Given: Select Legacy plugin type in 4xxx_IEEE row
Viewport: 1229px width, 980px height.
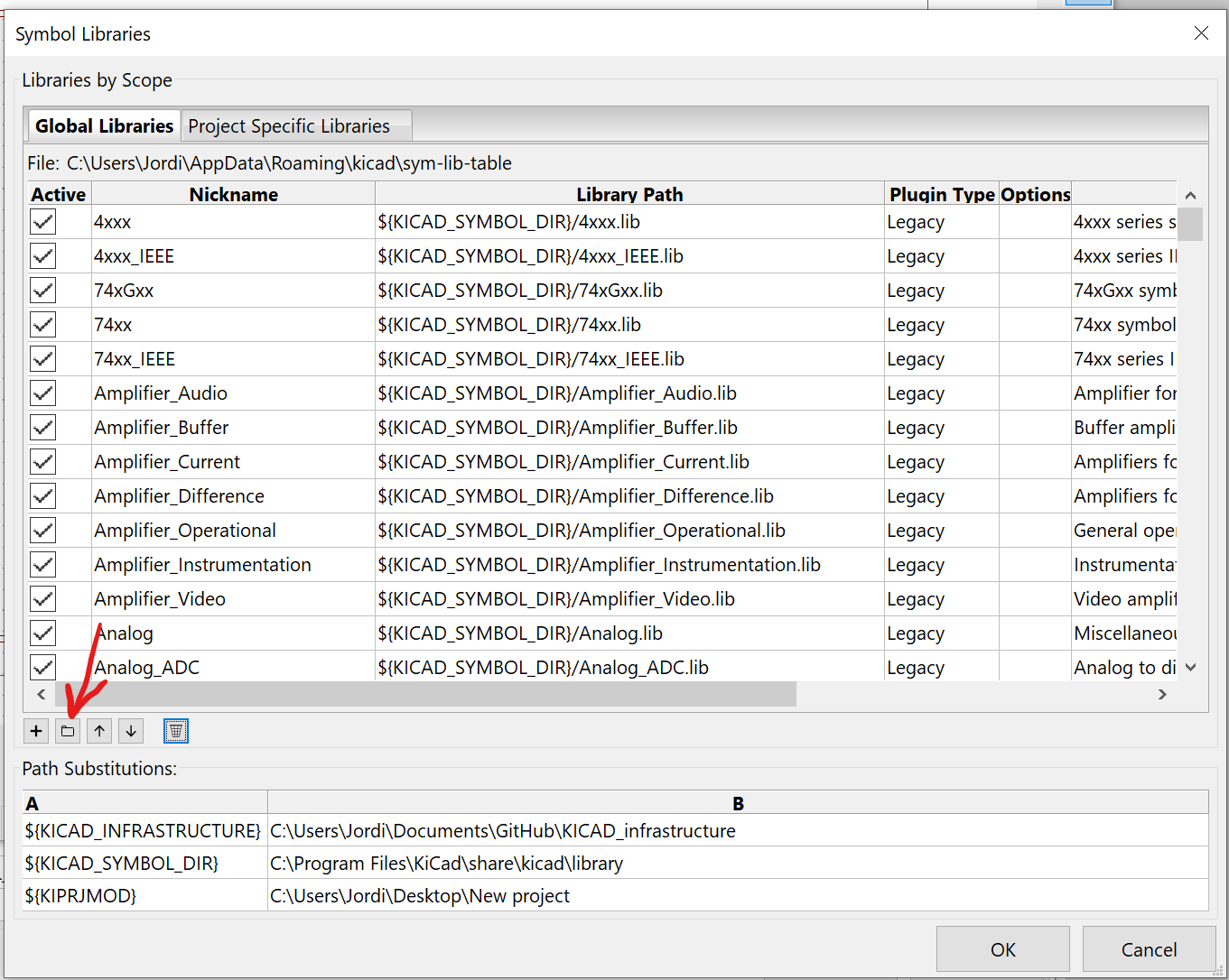Looking at the screenshot, I should [x=942, y=256].
